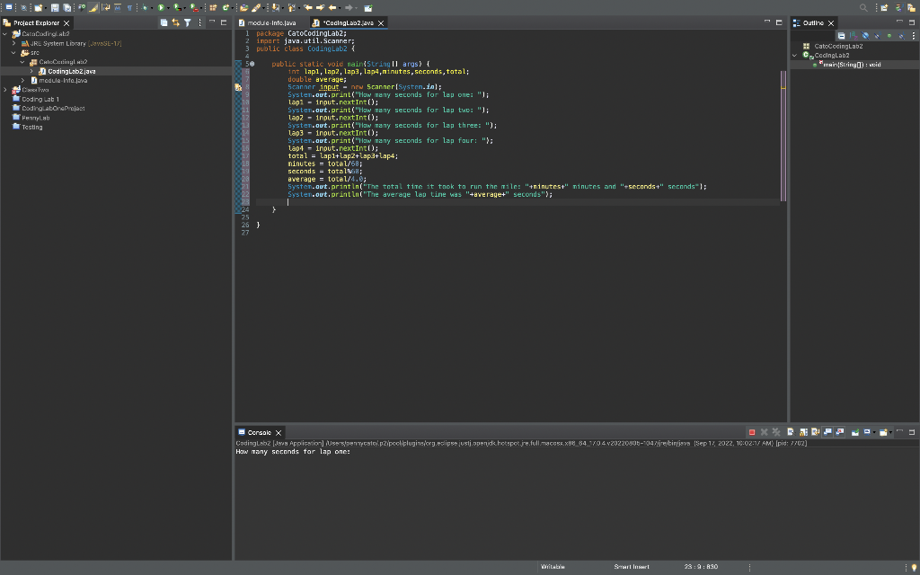Expand the ClassTwo project node

pyautogui.click(x=5, y=90)
